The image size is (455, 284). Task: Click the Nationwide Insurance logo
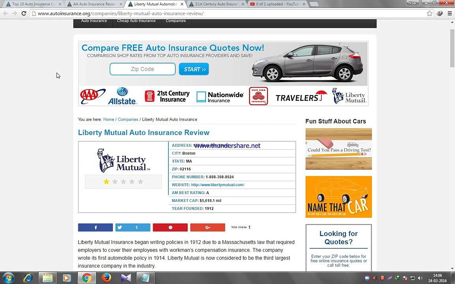click(220, 97)
